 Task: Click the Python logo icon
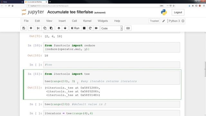point(164,12)
